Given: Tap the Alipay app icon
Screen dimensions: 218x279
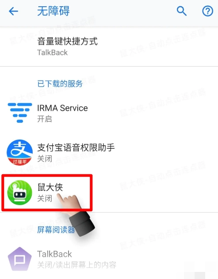Looking at the screenshot, I should (x=20, y=152).
